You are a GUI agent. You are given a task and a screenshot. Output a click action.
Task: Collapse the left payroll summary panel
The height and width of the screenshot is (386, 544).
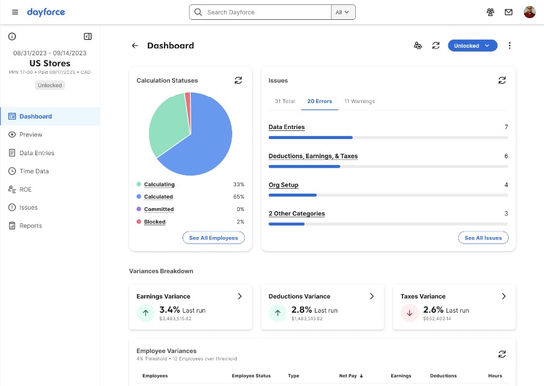click(88, 37)
